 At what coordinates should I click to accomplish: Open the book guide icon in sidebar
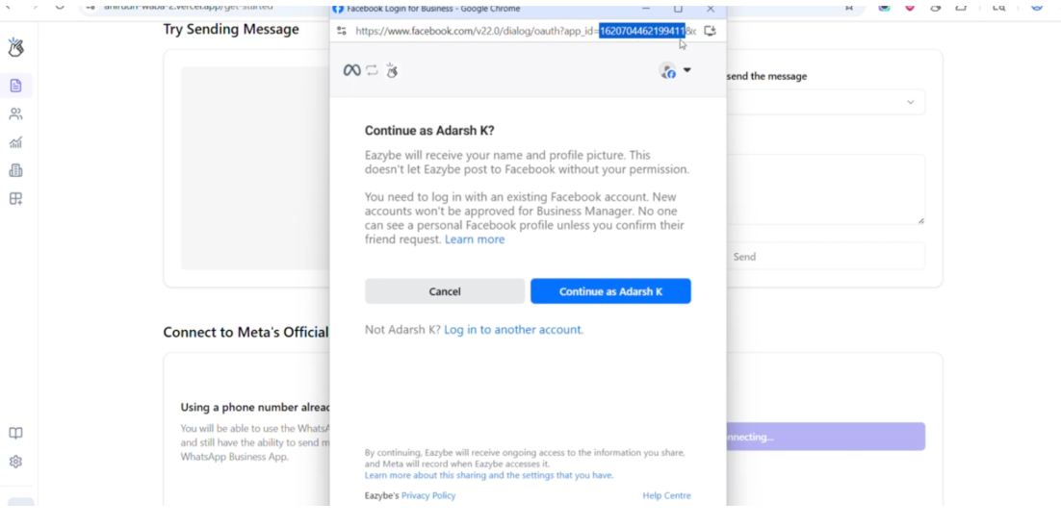coord(15,433)
